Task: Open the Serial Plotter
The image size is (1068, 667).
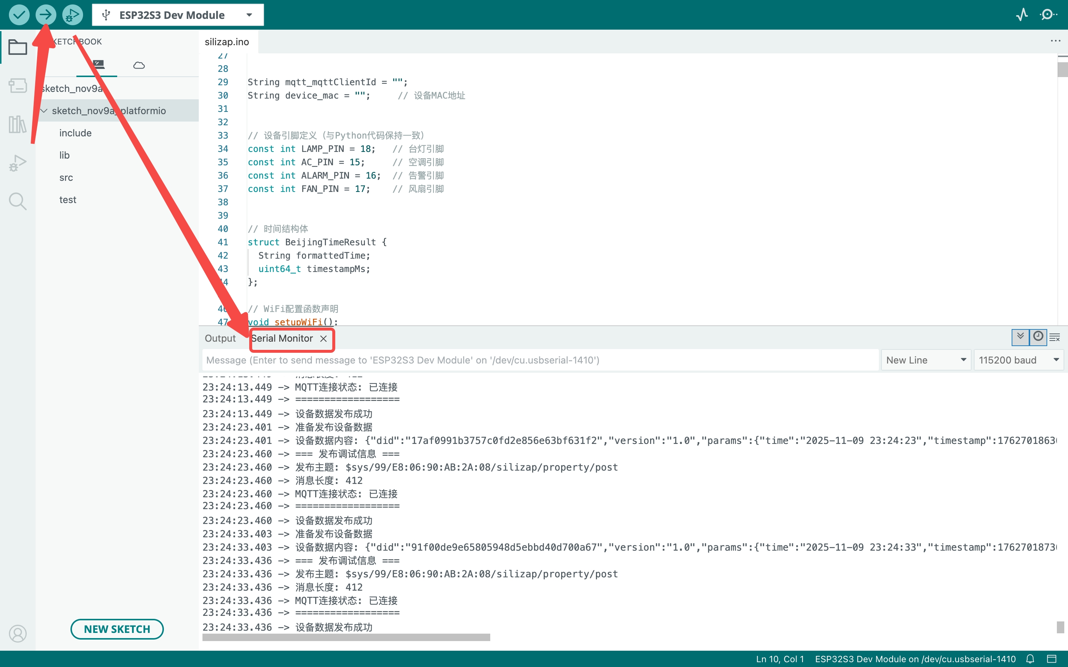Action: point(1022,14)
